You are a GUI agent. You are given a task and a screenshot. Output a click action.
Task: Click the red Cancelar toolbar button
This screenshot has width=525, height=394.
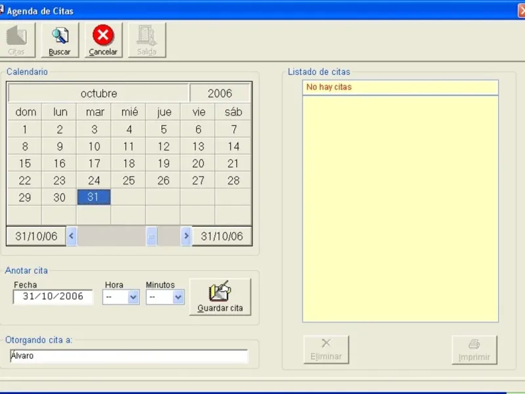[103, 40]
